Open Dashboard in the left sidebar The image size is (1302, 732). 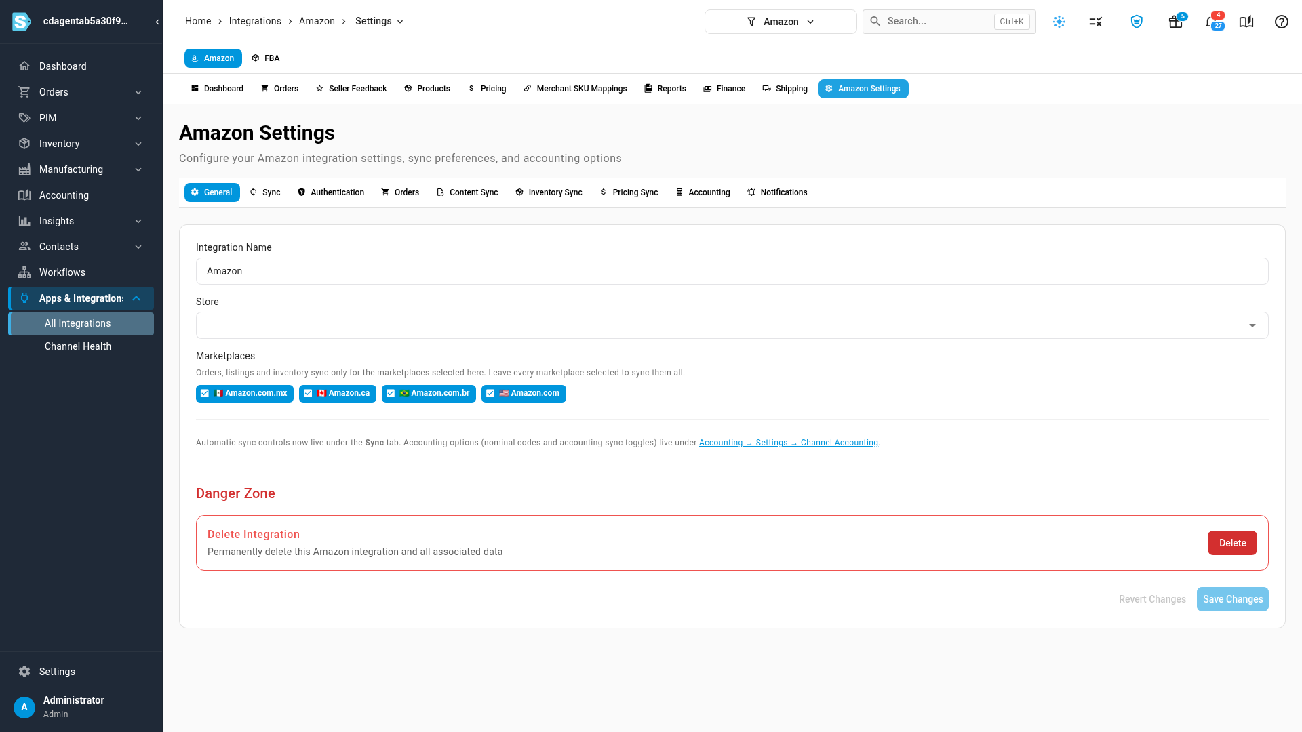tap(81, 66)
